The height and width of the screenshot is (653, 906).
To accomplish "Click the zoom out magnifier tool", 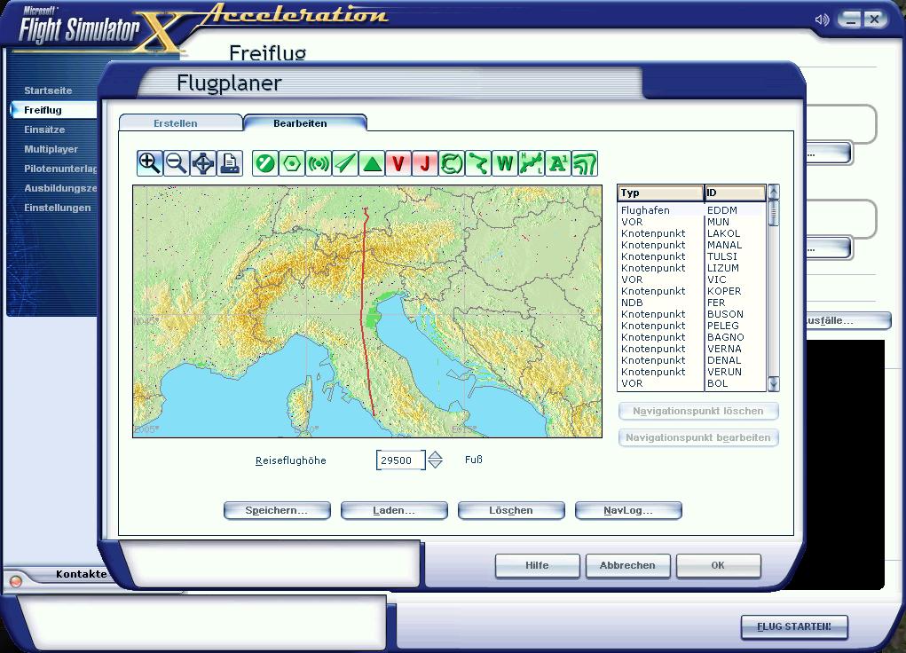I will tap(177, 163).
